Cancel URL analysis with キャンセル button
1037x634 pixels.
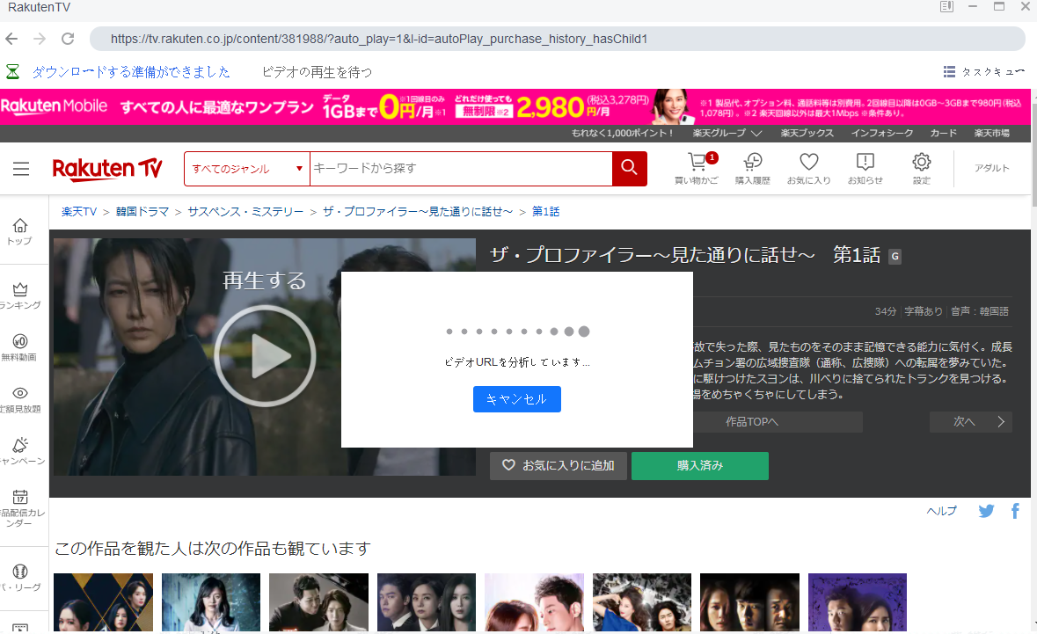pyautogui.click(x=516, y=399)
